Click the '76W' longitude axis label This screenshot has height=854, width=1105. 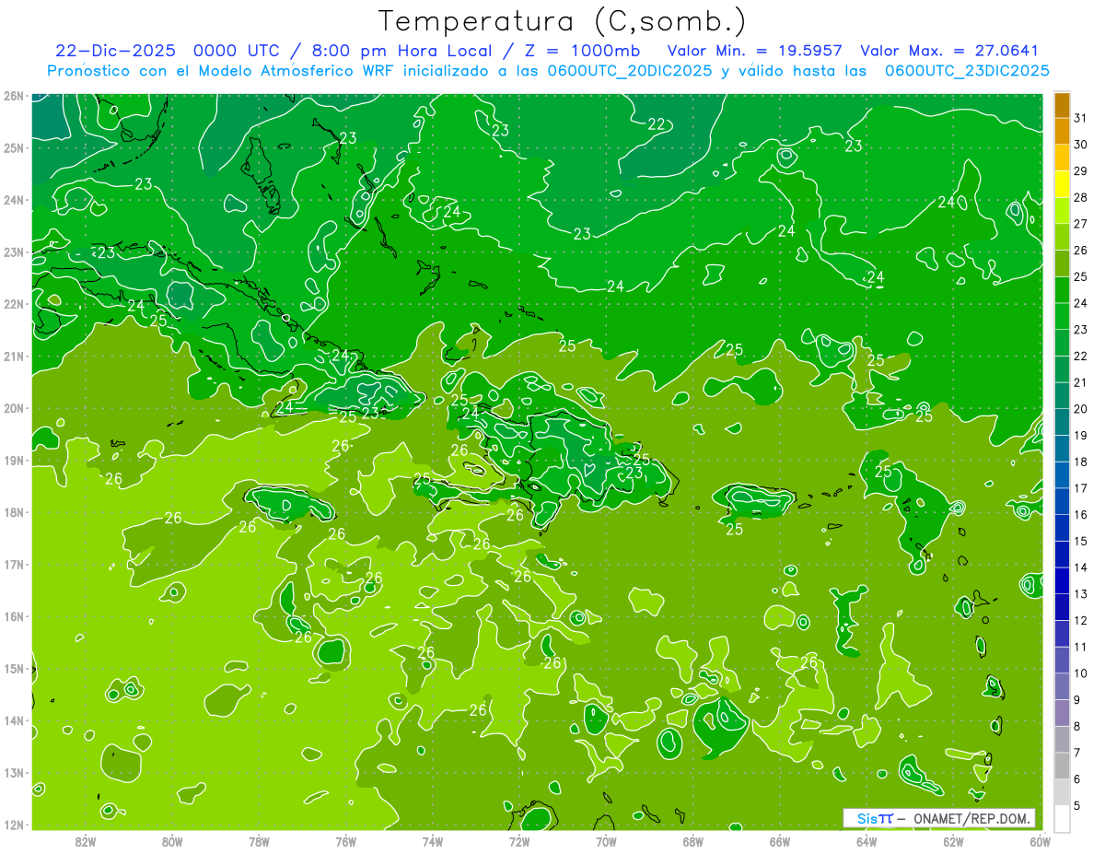[346, 841]
